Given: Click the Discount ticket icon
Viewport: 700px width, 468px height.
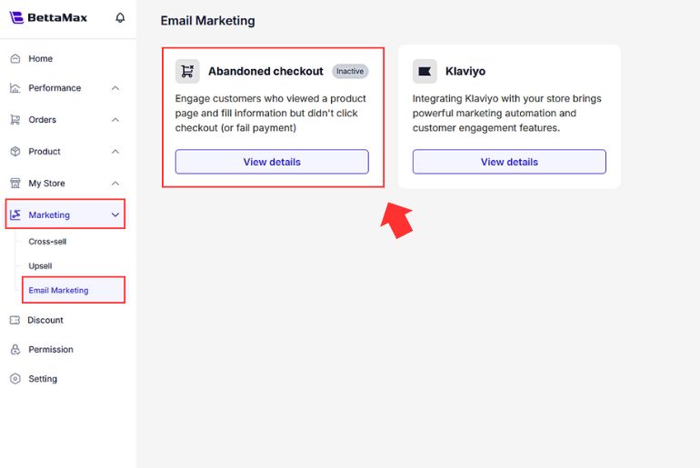Looking at the screenshot, I should point(15,320).
